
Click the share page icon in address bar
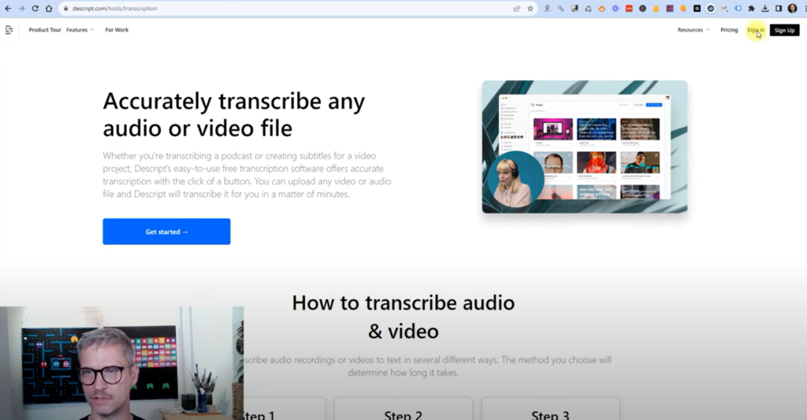516,8
